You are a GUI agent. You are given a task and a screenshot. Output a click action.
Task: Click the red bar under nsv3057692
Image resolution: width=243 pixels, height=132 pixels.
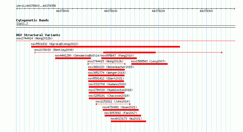(x=123, y=116)
